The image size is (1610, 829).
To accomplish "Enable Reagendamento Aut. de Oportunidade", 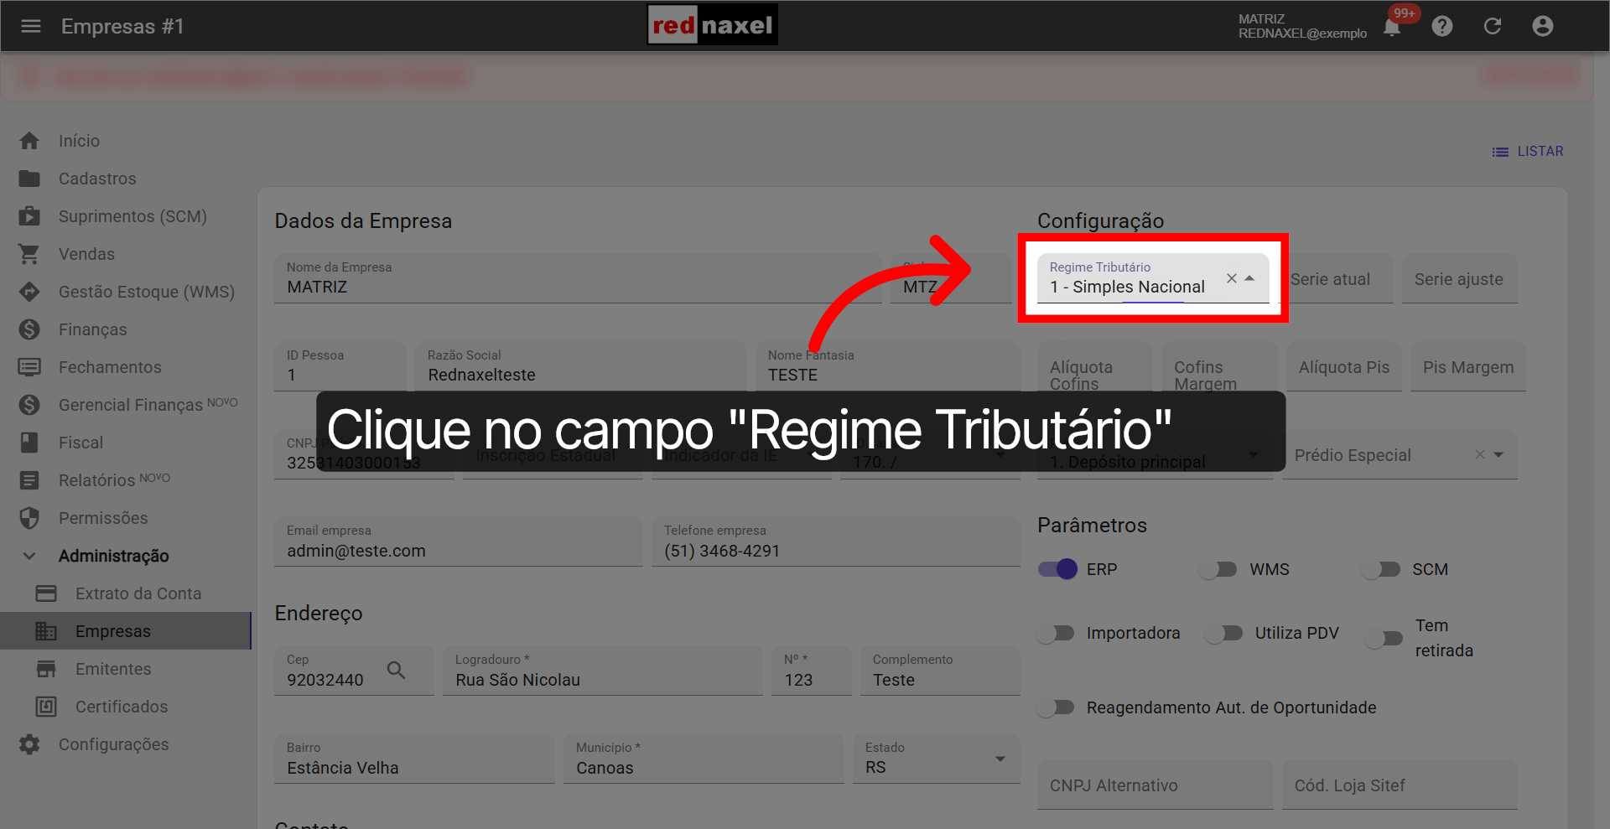I will [1055, 707].
